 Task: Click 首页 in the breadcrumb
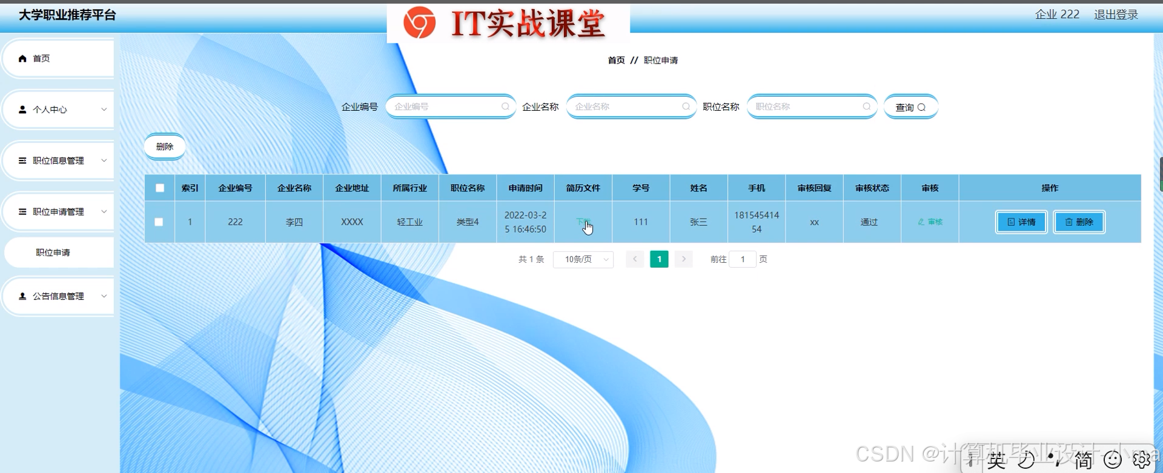(616, 61)
